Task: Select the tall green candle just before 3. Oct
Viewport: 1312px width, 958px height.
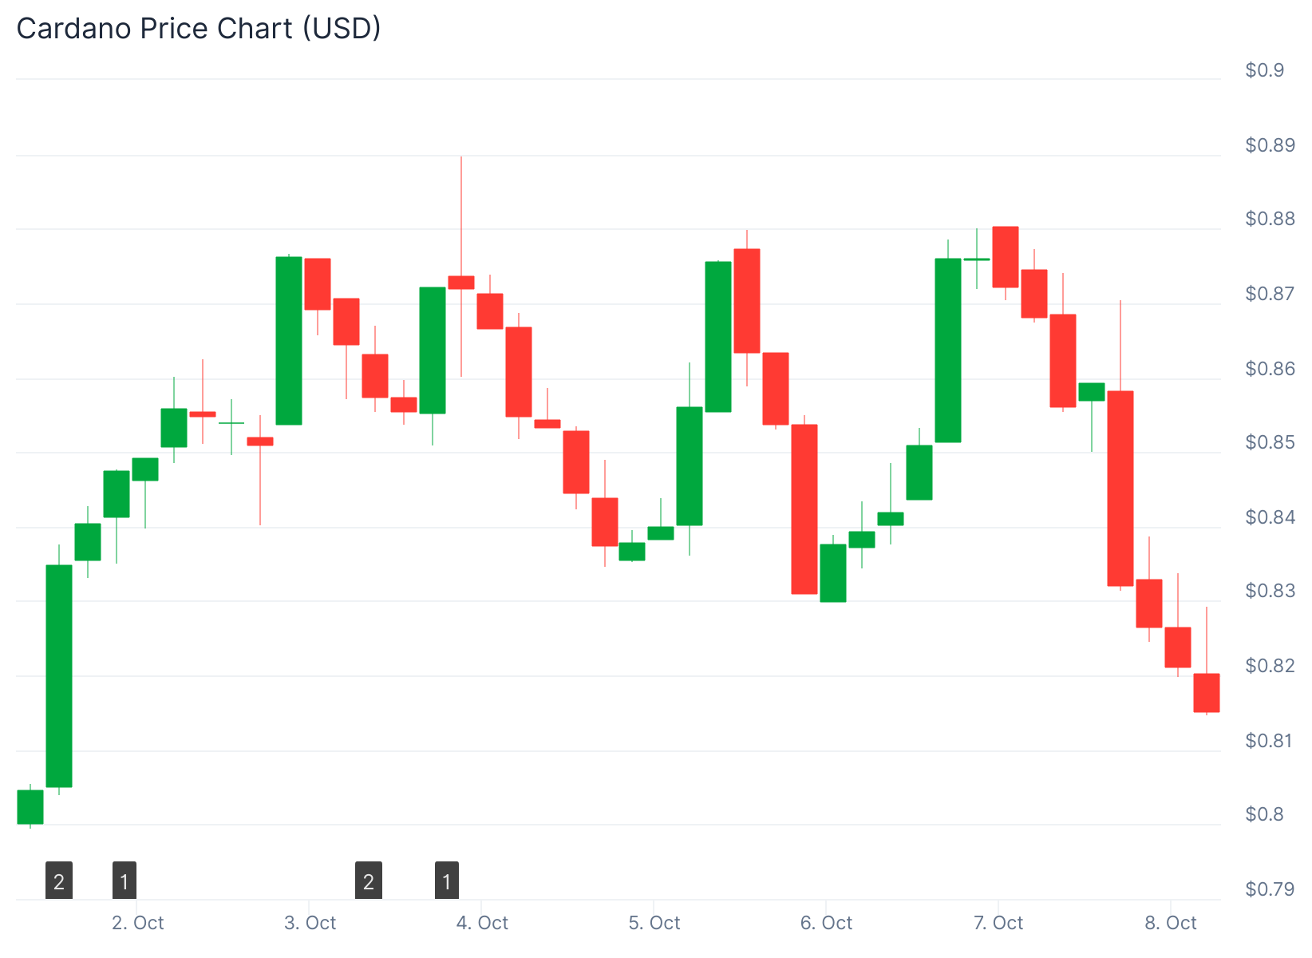Action: tap(289, 341)
